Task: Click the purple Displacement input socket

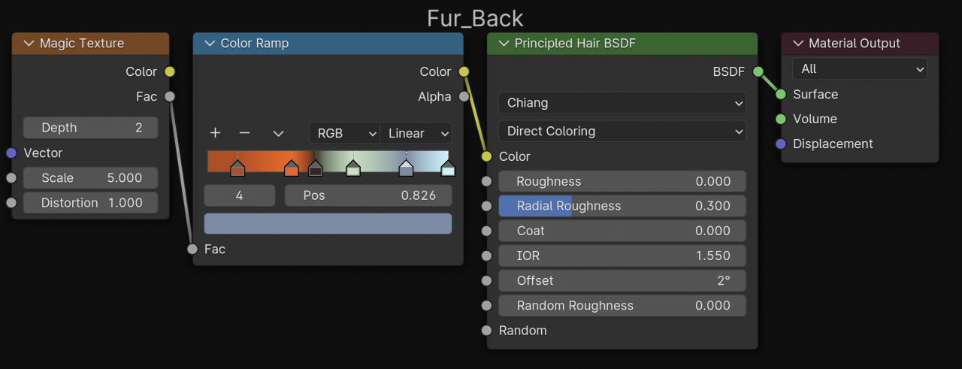Action: [780, 144]
